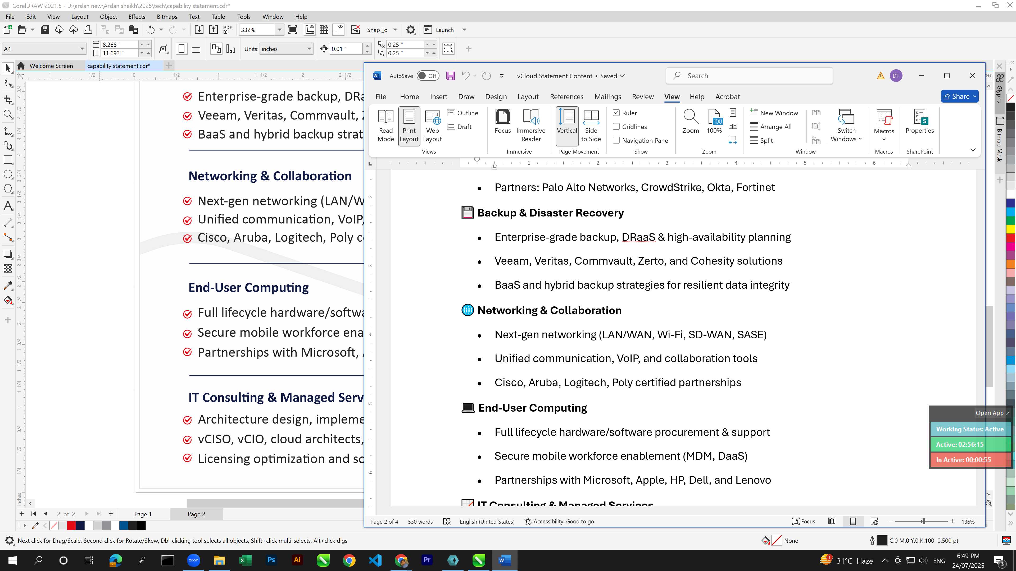1016x571 pixels.
Task: Select the Interactive Fill tool
Action: (x=8, y=300)
